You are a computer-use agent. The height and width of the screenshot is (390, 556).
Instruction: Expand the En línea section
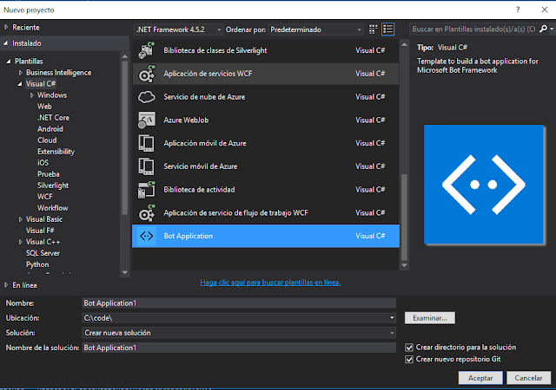coord(6,285)
